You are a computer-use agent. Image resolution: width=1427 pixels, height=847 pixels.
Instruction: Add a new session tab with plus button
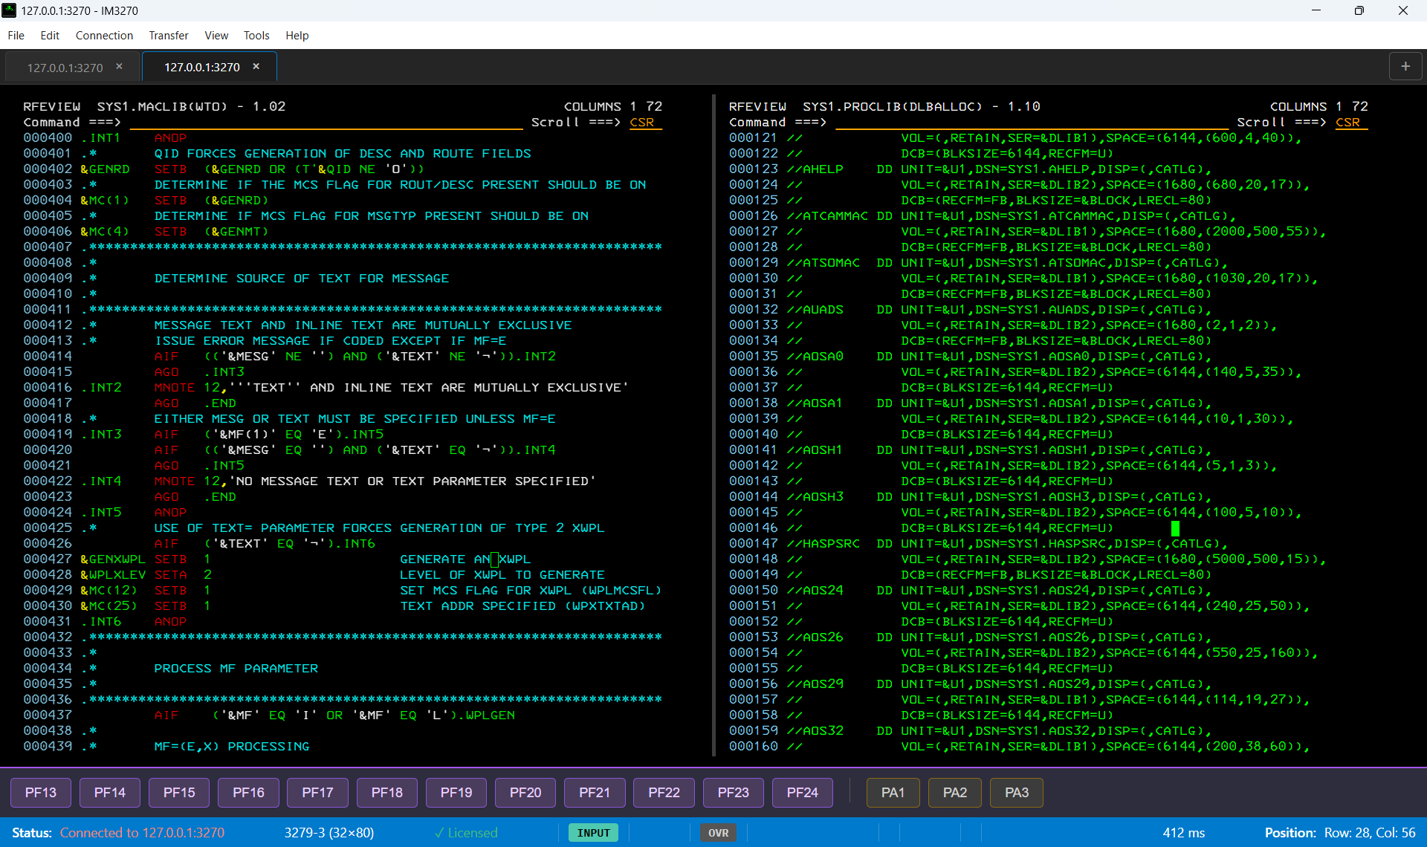(x=1405, y=66)
